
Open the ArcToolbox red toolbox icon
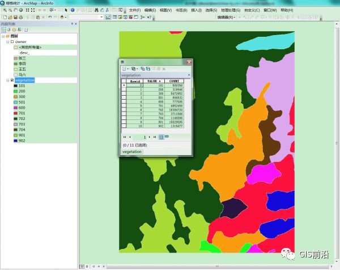[x=130, y=17]
